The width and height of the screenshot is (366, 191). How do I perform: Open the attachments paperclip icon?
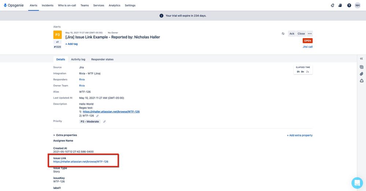[x=361, y=74]
